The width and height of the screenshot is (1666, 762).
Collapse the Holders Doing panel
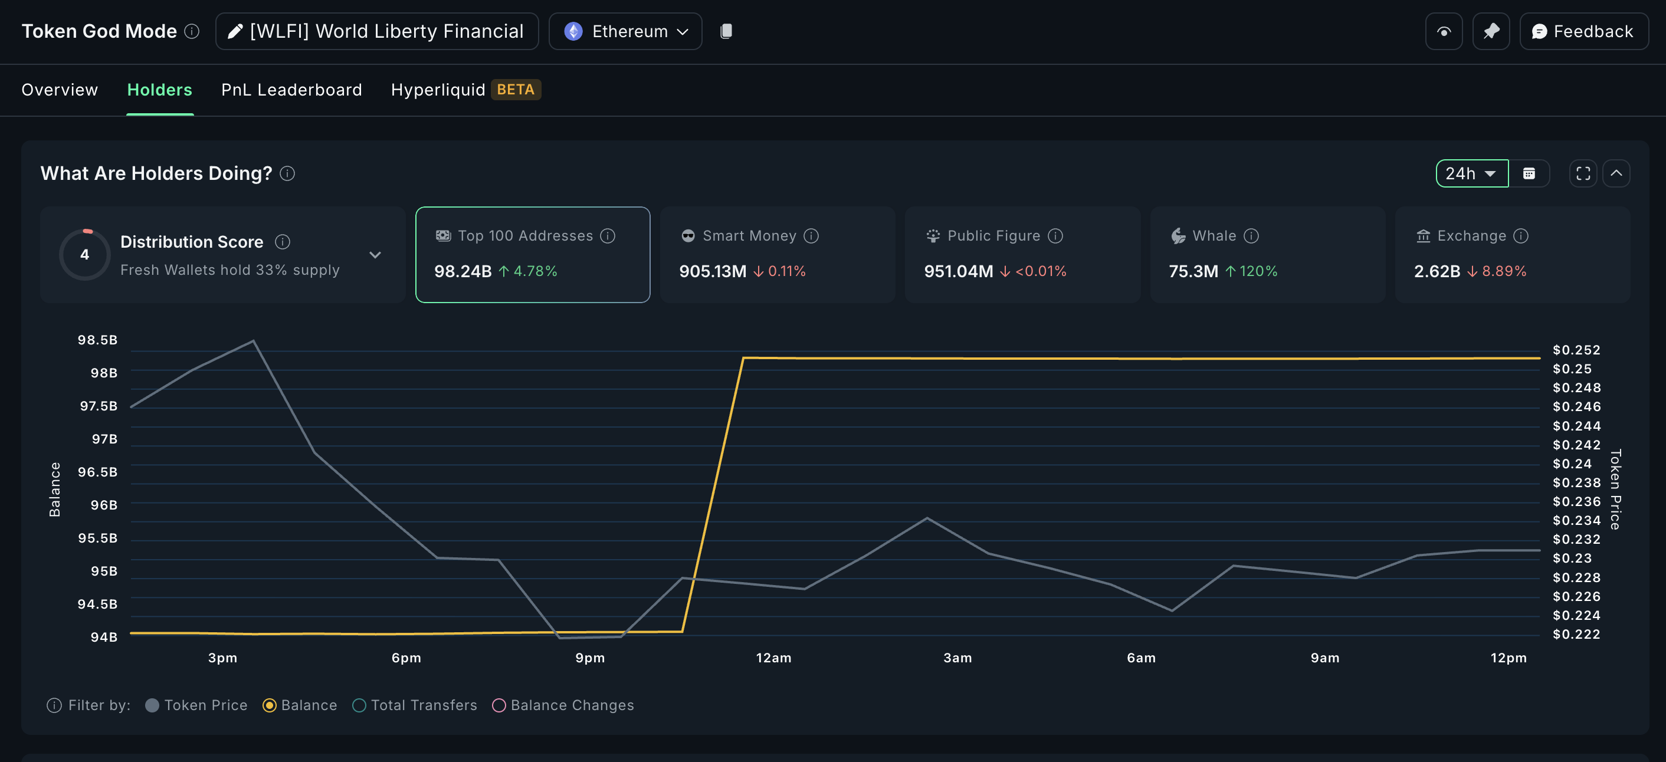[x=1615, y=173]
